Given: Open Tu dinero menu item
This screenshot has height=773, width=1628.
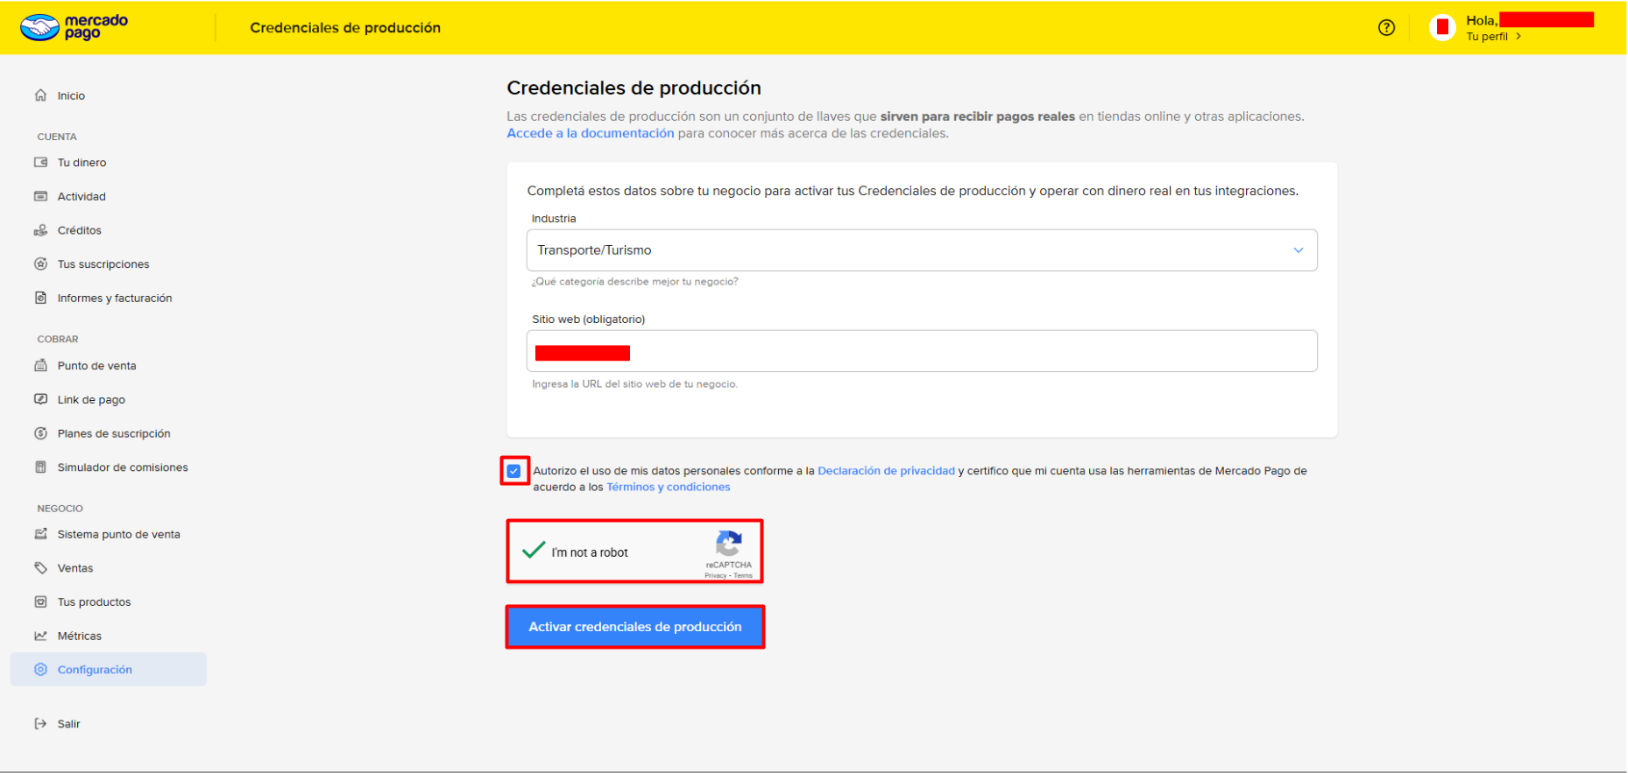Looking at the screenshot, I should click(81, 162).
